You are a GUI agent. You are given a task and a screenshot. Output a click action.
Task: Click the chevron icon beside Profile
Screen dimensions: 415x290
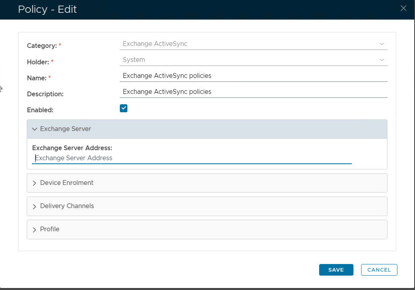coord(34,229)
